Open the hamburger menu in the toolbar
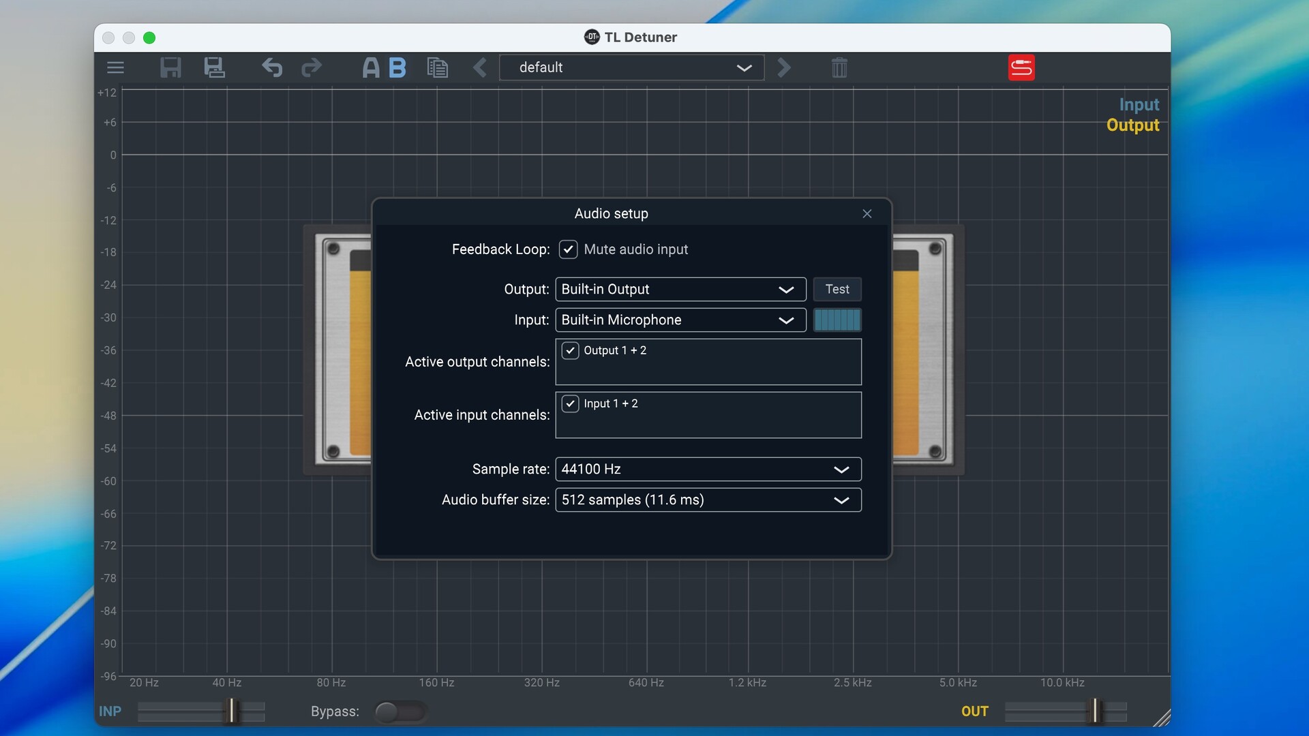 [115, 67]
